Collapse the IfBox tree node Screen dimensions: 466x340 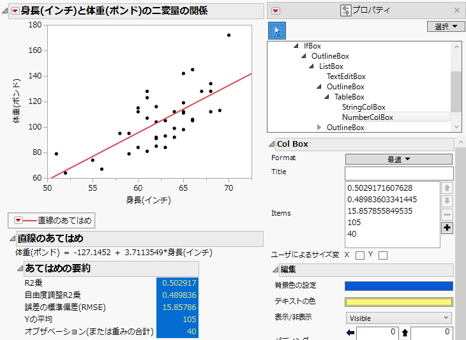click(x=296, y=46)
